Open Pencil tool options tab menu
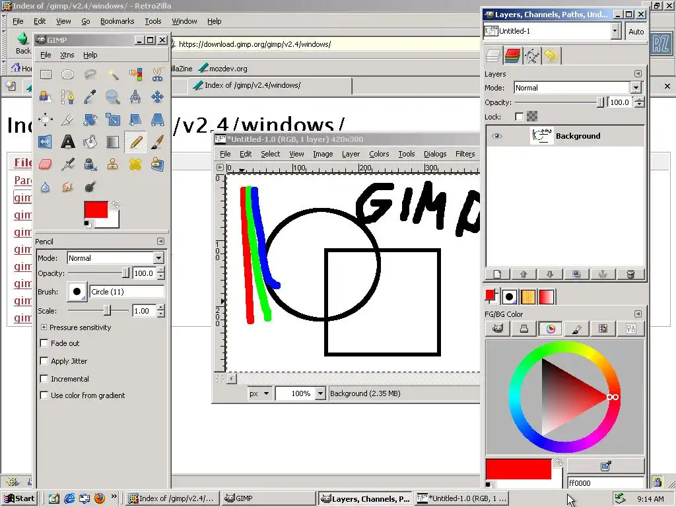Screen dimensions: 676x507 coord(160,241)
